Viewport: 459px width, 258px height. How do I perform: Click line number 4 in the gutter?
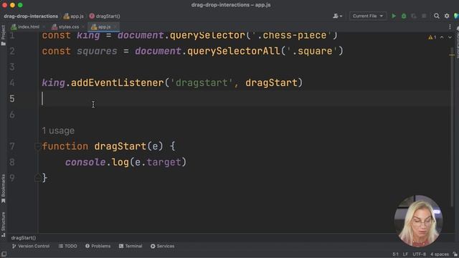12,83
